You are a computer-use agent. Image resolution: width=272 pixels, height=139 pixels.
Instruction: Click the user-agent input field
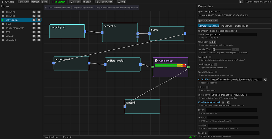coord(236,95)
